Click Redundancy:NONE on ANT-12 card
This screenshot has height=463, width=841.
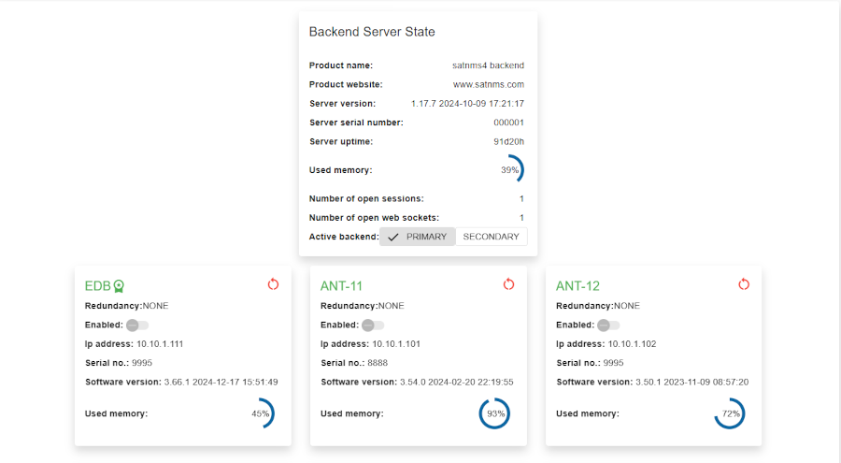point(597,306)
